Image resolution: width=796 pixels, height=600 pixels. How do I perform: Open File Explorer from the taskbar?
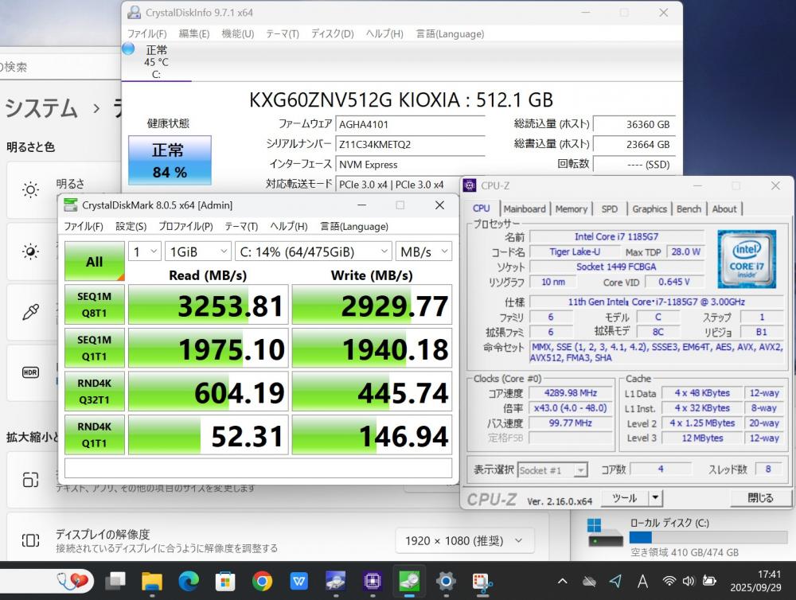coord(151,581)
